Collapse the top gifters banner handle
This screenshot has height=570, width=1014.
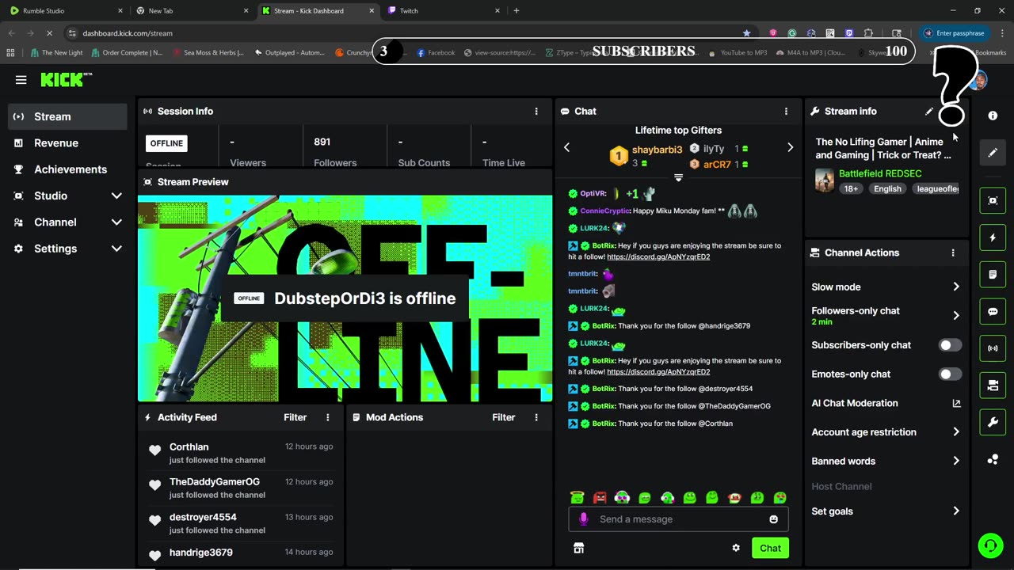point(678,177)
